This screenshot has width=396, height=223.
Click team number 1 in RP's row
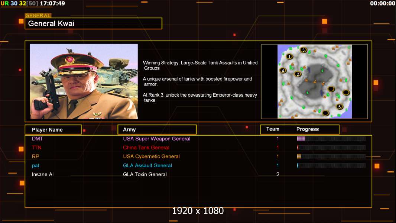point(277,156)
